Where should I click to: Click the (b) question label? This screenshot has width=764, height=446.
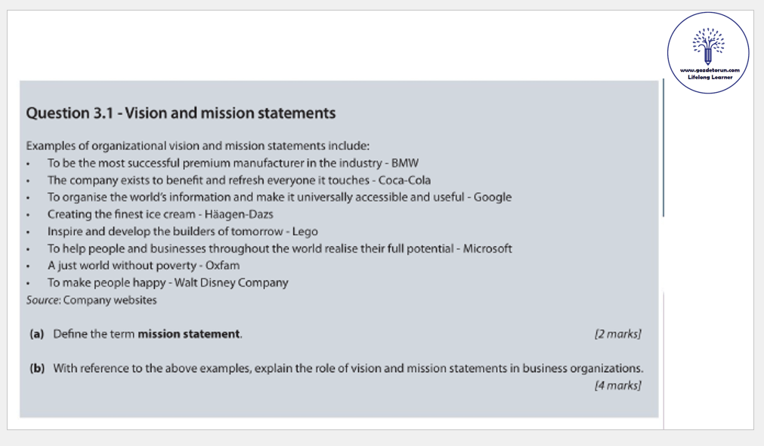(x=37, y=368)
